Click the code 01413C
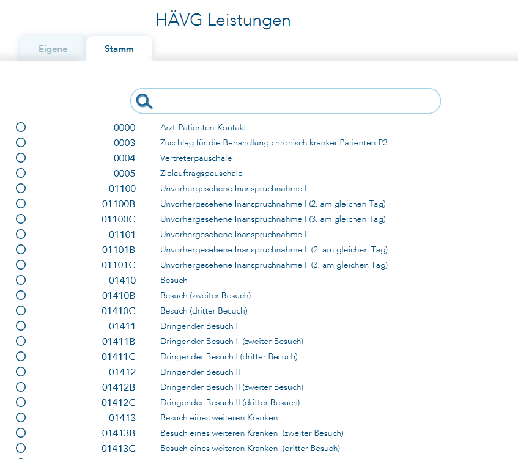This screenshot has width=518, height=459. 119,449
